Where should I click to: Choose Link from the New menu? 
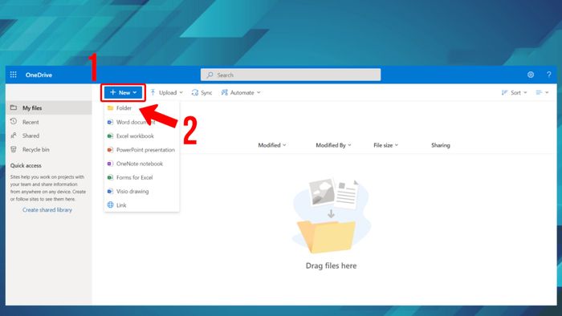pyautogui.click(x=141, y=205)
